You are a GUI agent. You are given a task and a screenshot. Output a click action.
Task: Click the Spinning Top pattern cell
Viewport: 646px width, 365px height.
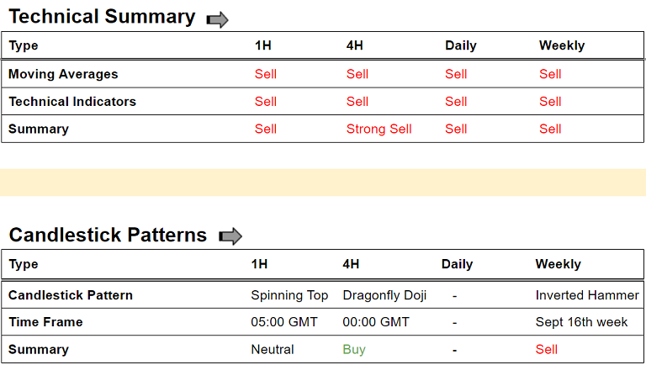click(289, 295)
